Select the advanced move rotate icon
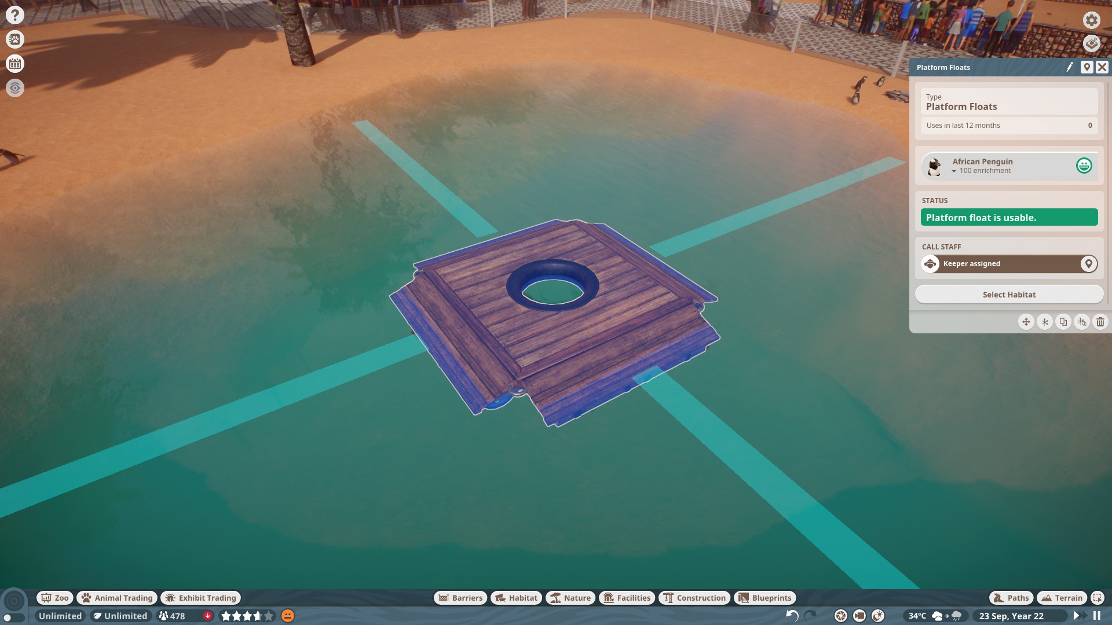Screen dimensions: 1112x625 pyautogui.click(x=1044, y=322)
